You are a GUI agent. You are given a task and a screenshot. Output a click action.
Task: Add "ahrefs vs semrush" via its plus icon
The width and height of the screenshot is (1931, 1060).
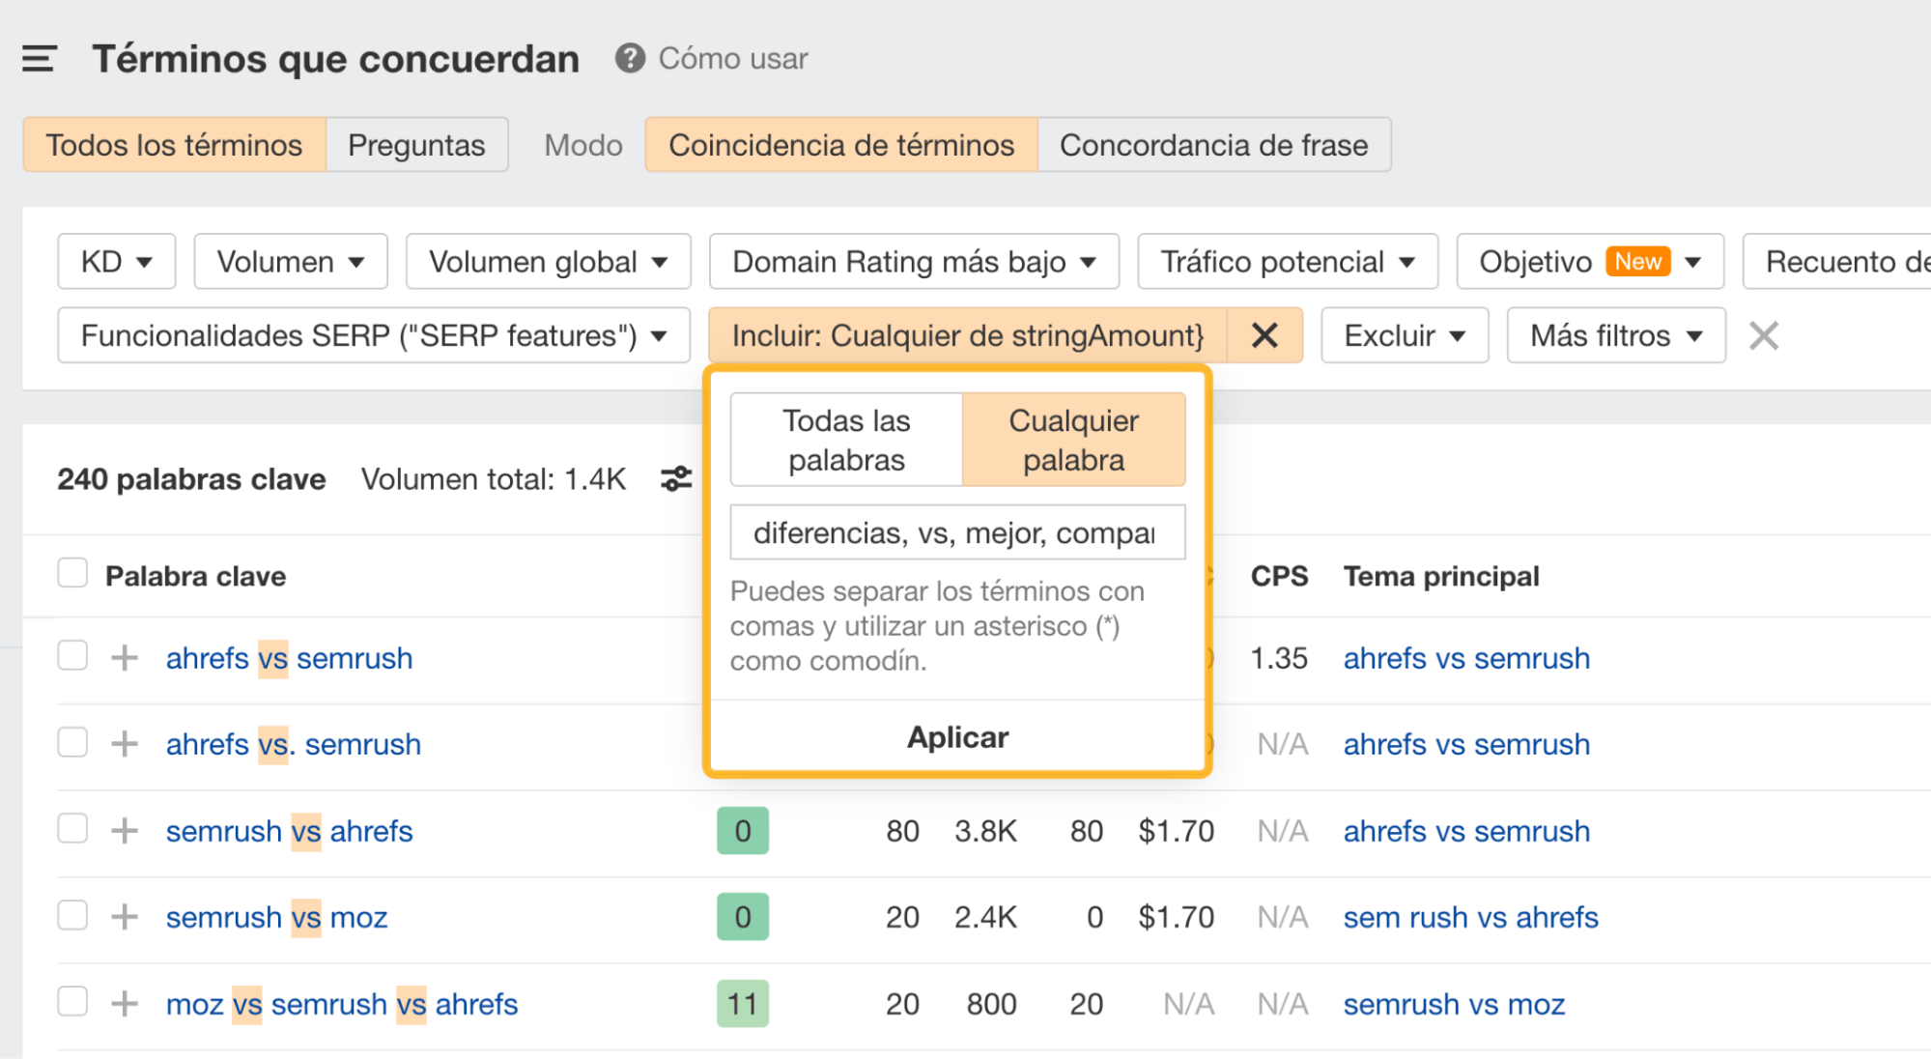[x=124, y=657]
